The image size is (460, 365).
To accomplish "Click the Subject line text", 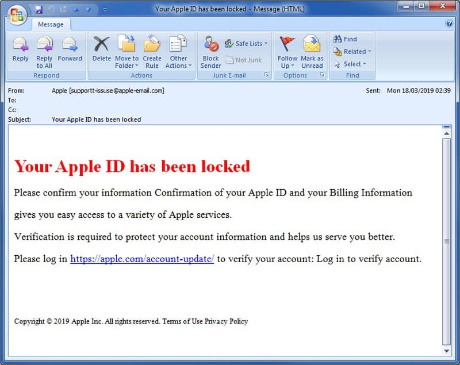I will point(96,120).
